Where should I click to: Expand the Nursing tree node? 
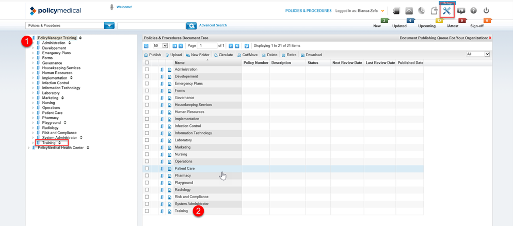tap(33, 103)
